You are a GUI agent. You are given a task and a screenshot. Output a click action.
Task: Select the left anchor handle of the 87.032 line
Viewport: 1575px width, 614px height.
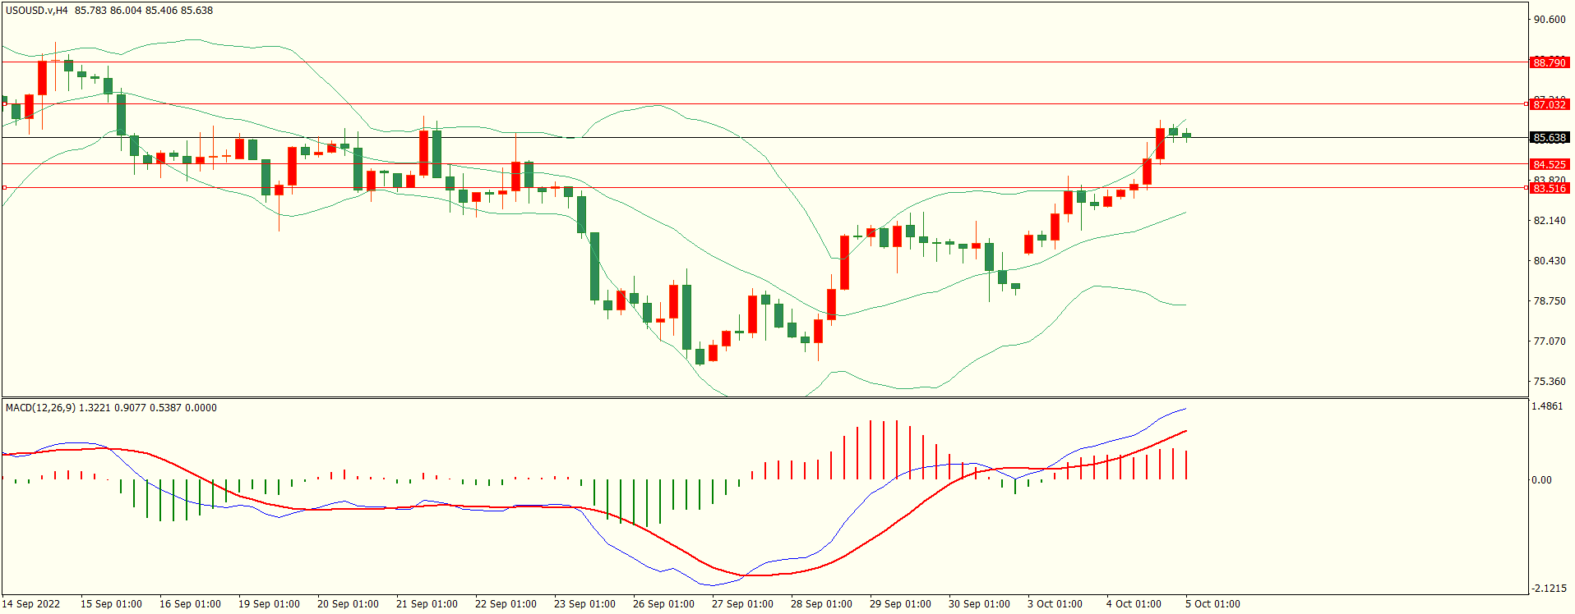[x=4, y=104]
